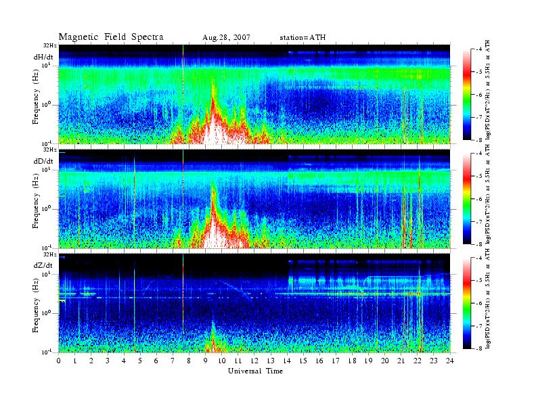Click the 'Magnetic Field Spectra' title
This screenshot has width=536, height=414.
[111, 37]
